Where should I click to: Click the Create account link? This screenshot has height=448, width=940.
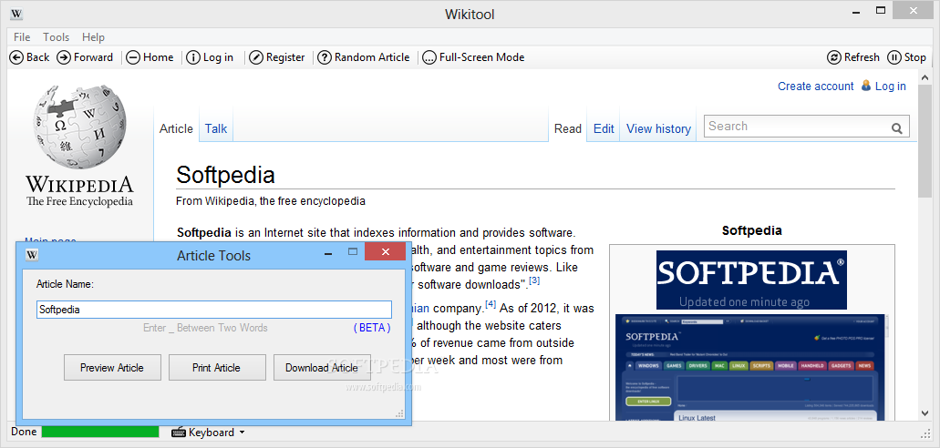815,87
